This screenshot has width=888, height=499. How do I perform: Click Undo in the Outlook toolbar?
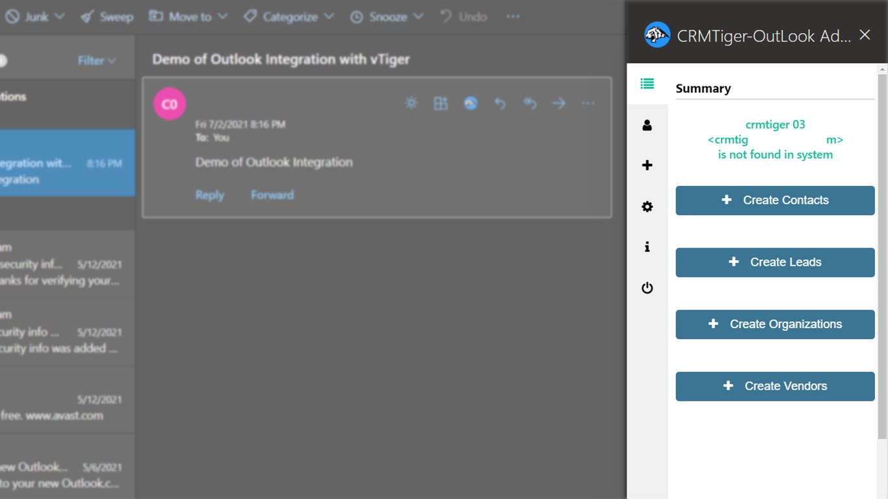464,17
